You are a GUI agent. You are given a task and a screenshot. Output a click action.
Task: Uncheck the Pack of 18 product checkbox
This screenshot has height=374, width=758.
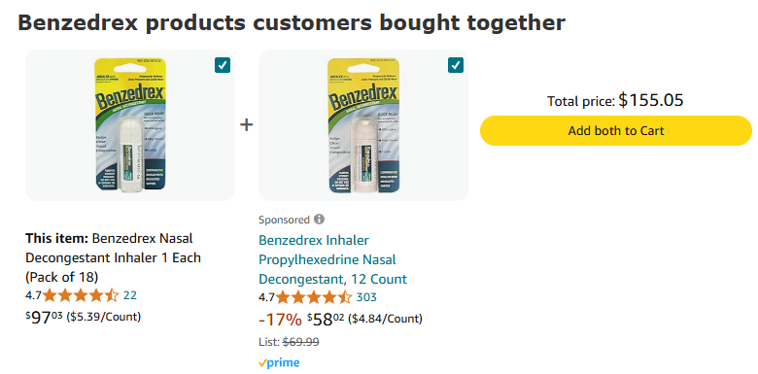point(223,65)
